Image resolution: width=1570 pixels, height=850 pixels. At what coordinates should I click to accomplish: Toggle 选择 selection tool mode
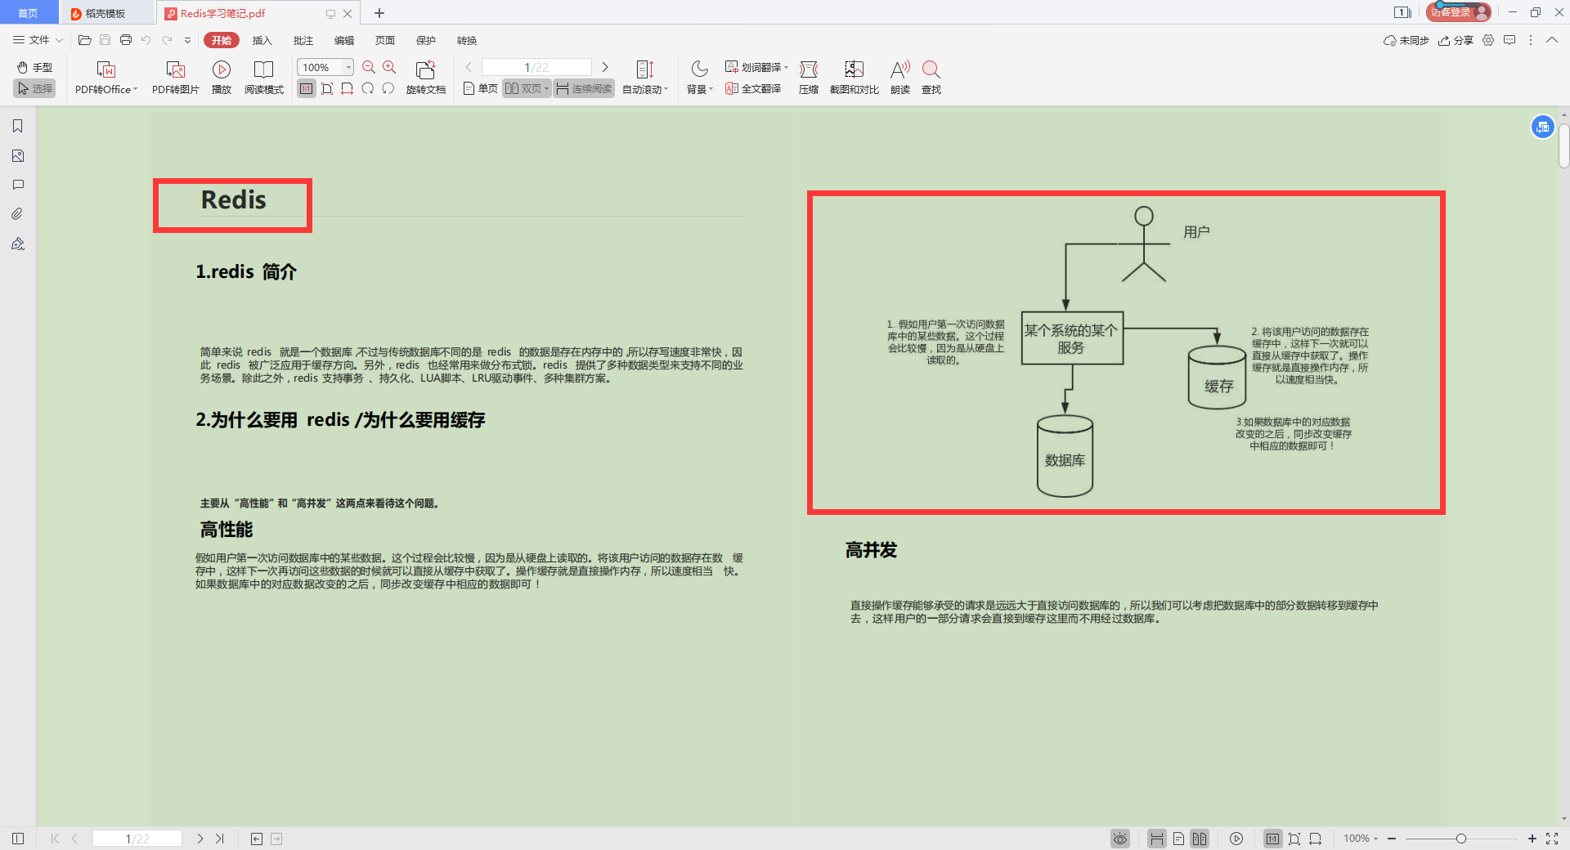(x=34, y=88)
